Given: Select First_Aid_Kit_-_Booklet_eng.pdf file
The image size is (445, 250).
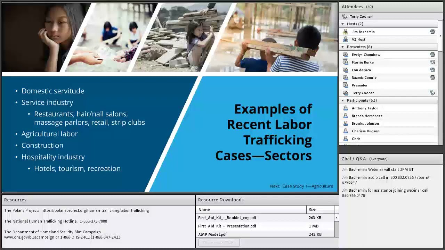Looking at the screenshot, I should click(x=227, y=218).
